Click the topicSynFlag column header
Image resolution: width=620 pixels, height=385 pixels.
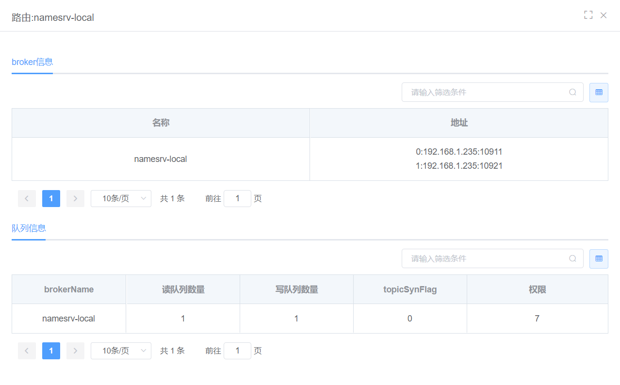(x=410, y=289)
